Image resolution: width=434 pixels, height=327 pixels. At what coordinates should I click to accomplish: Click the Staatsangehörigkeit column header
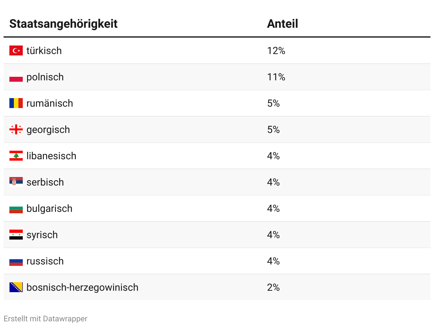pos(63,24)
